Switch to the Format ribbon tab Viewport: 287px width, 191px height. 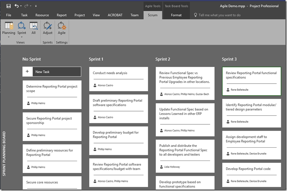[176, 15]
